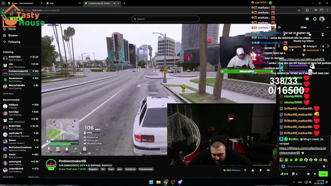Open asmongold in Recommended list
The width and height of the screenshot is (331, 186).
point(21,163)
